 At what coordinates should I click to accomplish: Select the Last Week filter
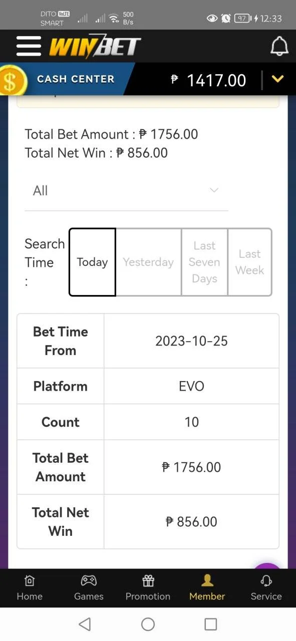tap(249, 262)
